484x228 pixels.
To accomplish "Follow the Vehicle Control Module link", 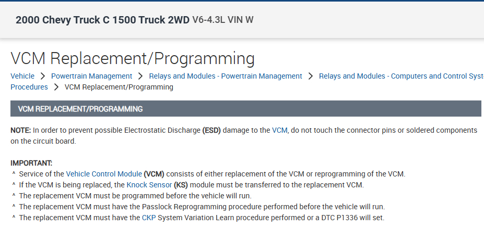I will point(104,174).
